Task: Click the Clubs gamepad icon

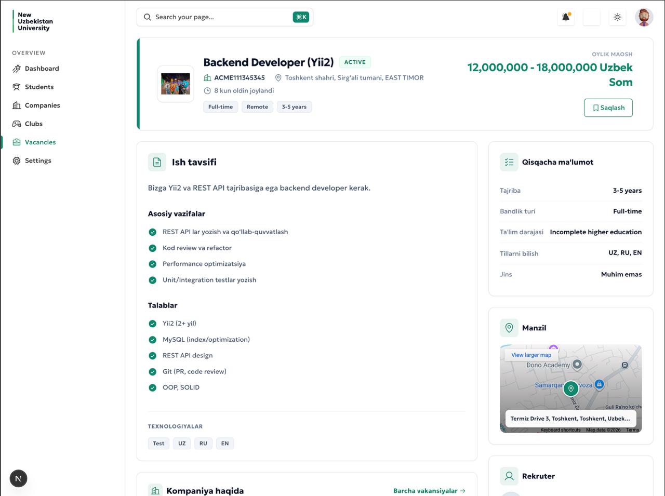Action: click(x=17, y=124)
